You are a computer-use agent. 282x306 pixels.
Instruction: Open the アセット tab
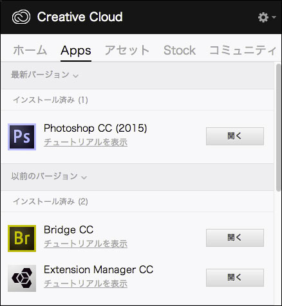[x=127, y=50]
